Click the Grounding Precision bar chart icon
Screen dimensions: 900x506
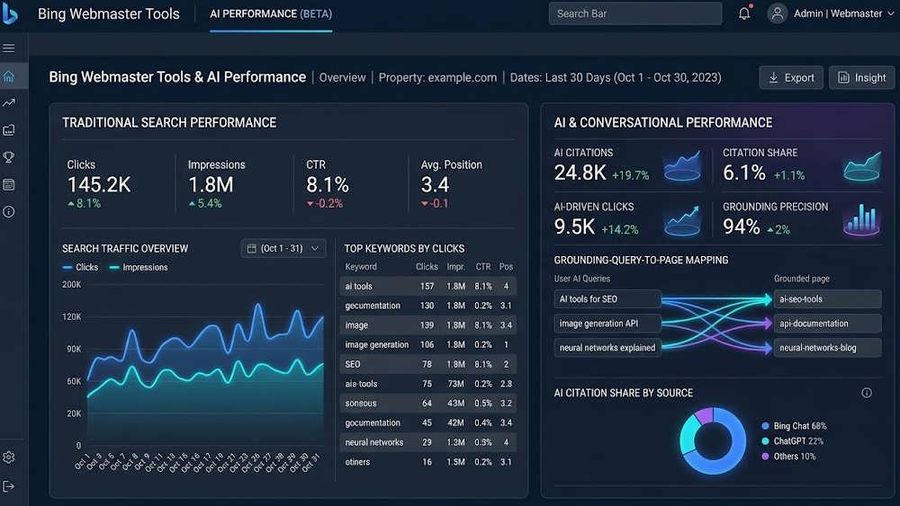tap(861, 219)
